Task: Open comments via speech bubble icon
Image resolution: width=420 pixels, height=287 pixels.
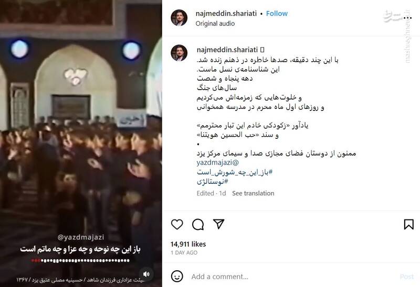Action: 198,224
